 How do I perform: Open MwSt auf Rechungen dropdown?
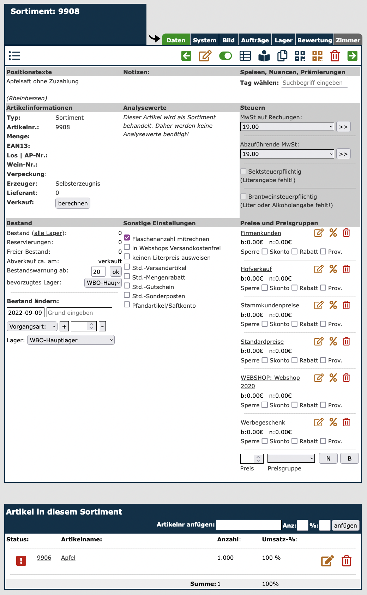point(287,127)
